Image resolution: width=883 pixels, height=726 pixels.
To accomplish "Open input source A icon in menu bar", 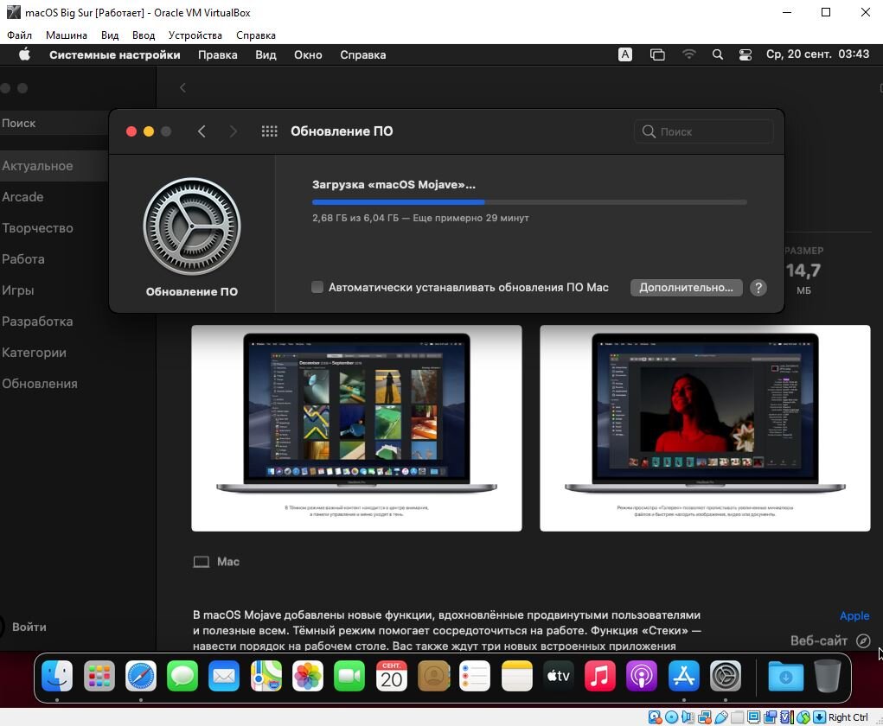I will (625, 54).
